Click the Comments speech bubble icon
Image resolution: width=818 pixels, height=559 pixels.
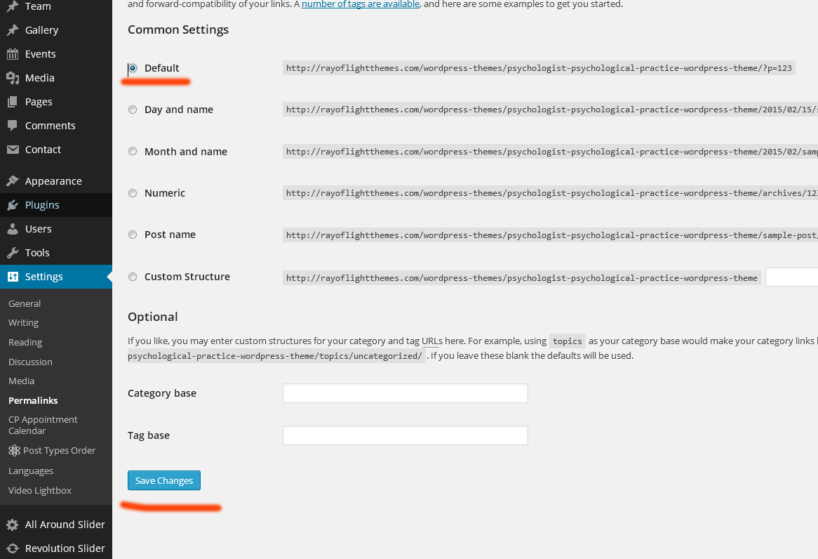(x=13, y=126)
